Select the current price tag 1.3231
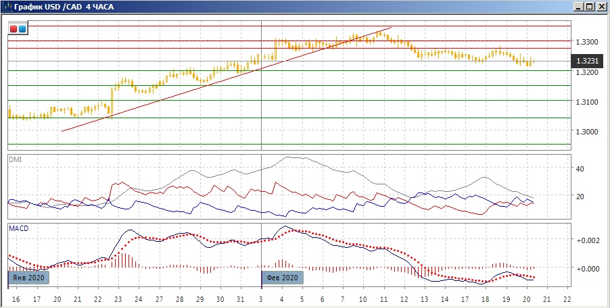 click(586, 61)
